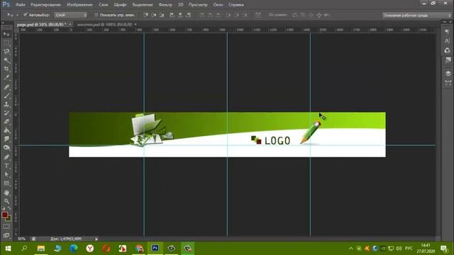Select the Rectangular Marquee tool
454x255 pixels.
point(6,43)
